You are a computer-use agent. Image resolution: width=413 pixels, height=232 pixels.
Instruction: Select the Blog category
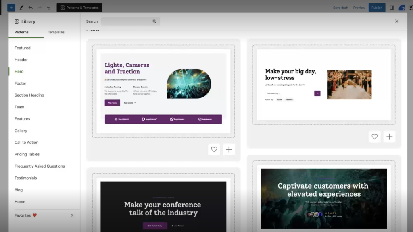[19, 190]
